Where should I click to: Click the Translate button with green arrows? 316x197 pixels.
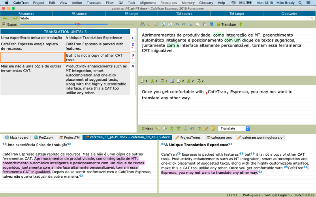[226, 24]
